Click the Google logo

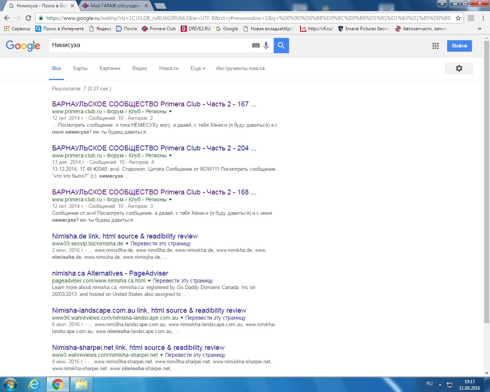[23, 46]
